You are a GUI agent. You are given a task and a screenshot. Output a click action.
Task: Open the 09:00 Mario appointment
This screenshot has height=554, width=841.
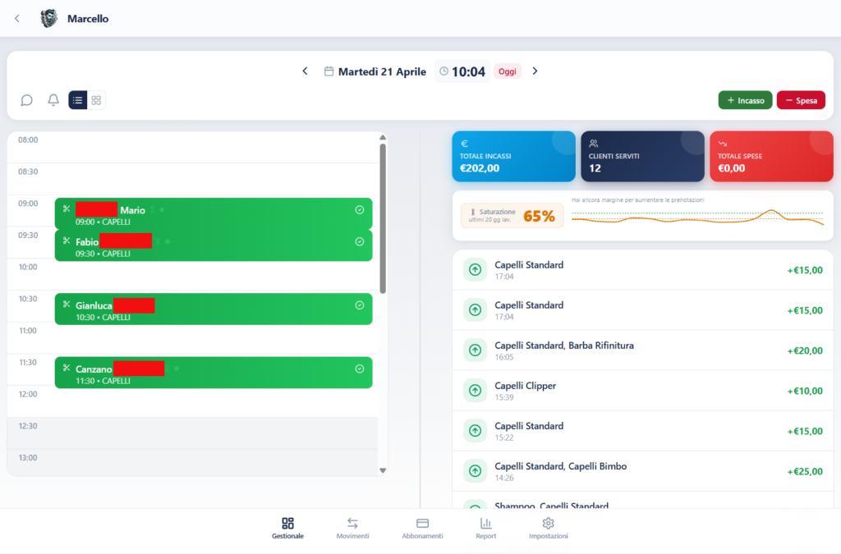pyautogui.click(x=214, y=213)
